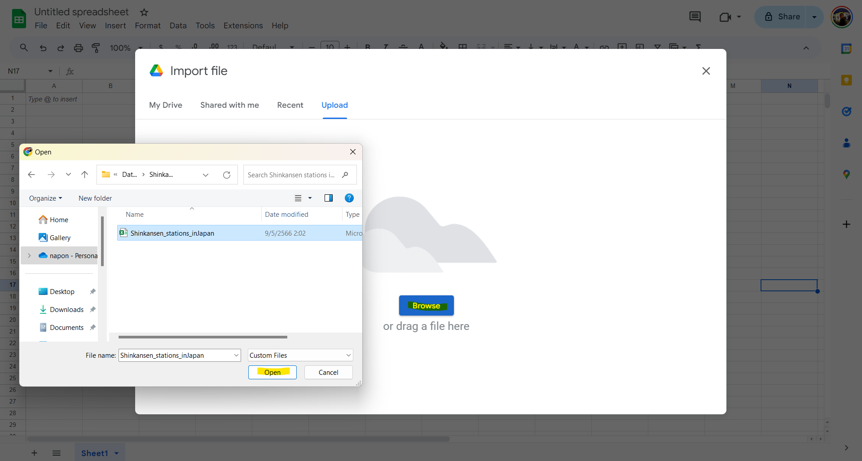Switch to the Recent tab
The height and width of the screenshot is (461, 862).
pos(290,105)
